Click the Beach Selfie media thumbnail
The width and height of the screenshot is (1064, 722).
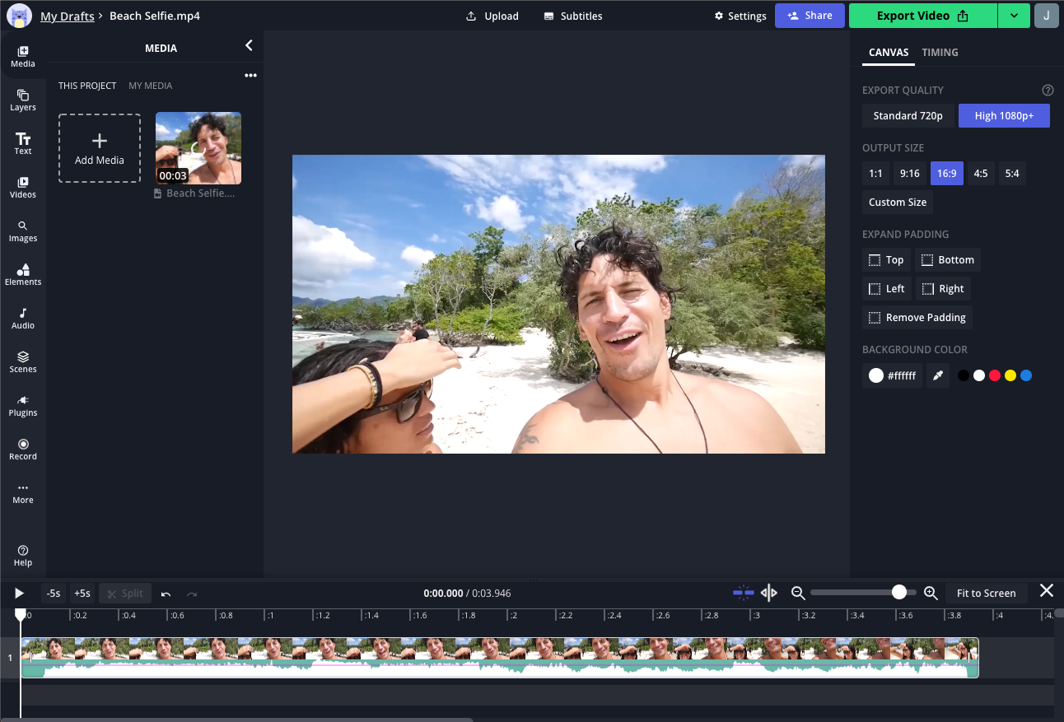tap(198, 147)
